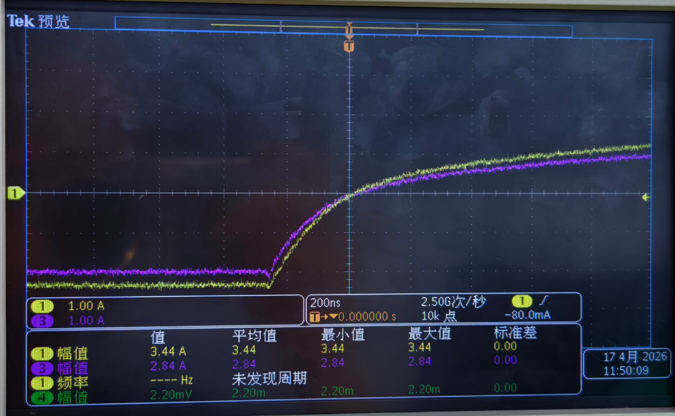Toggle channel 1 幅值 measurement row badge
The image size is (675, 416).
[x=42, y=353]
